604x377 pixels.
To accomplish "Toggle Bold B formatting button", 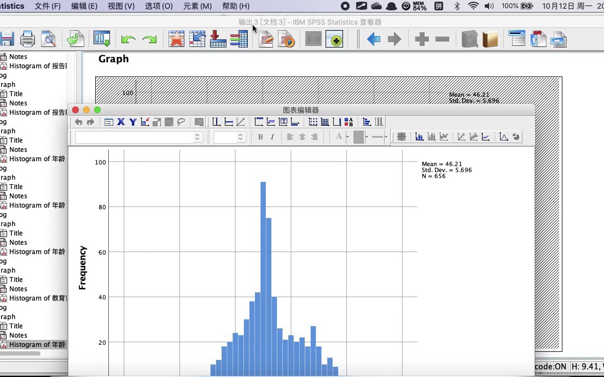I will point(260,137).
